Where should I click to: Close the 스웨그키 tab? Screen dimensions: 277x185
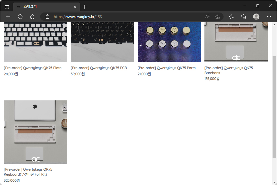pos(75,7)
